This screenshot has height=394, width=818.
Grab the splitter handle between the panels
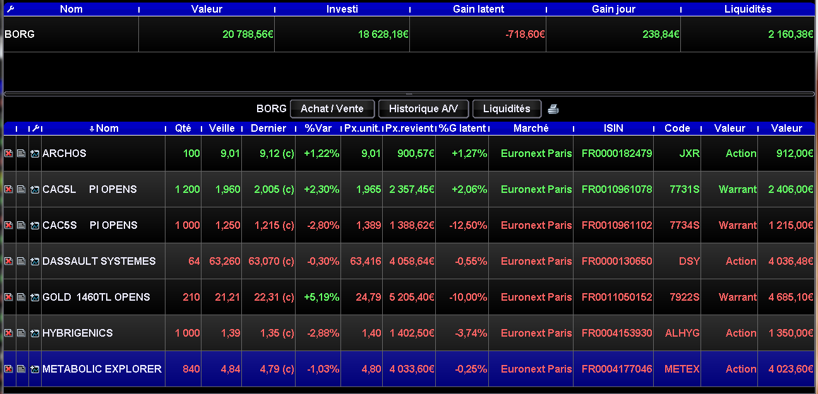coord(409,94)
